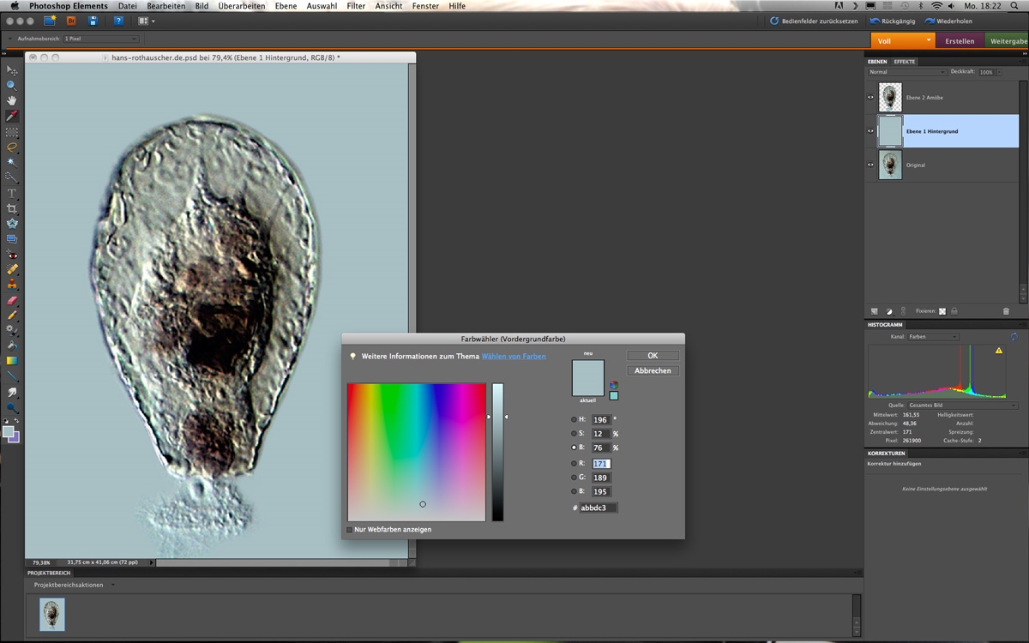Hide the Ebene 2 Amöbe layer
This screenshot has width=1029, height=643.
click(x=870, y=98)
